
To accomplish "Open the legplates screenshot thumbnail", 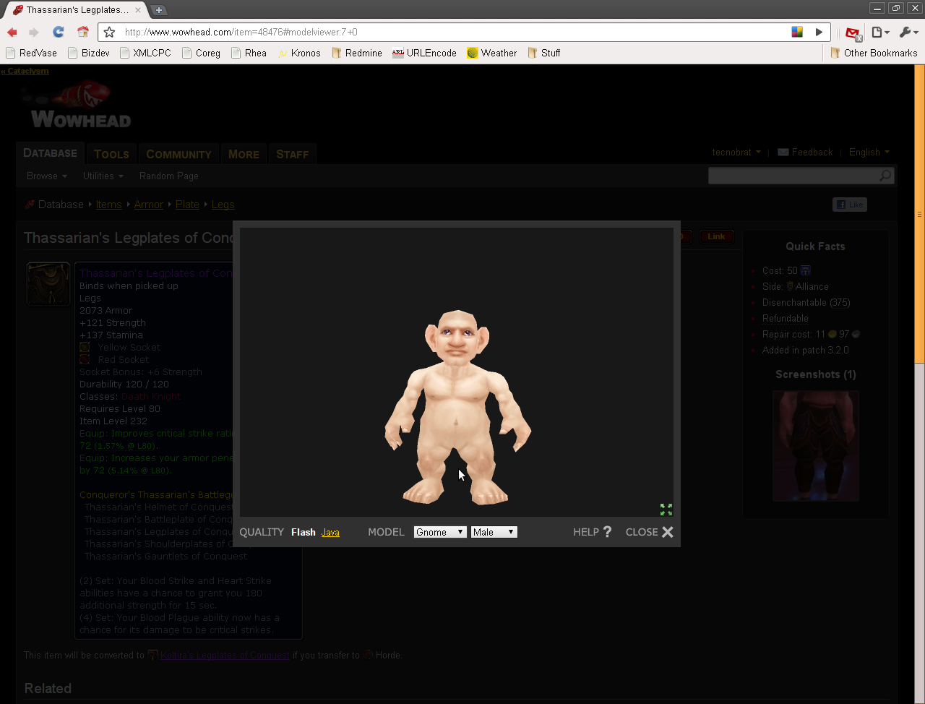I will click(x=816, y=446).
